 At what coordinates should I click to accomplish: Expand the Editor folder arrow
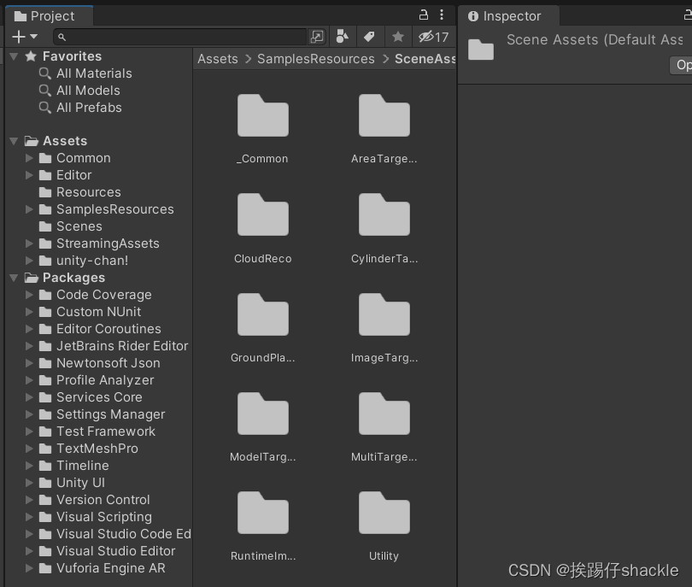tap(29, 175)
